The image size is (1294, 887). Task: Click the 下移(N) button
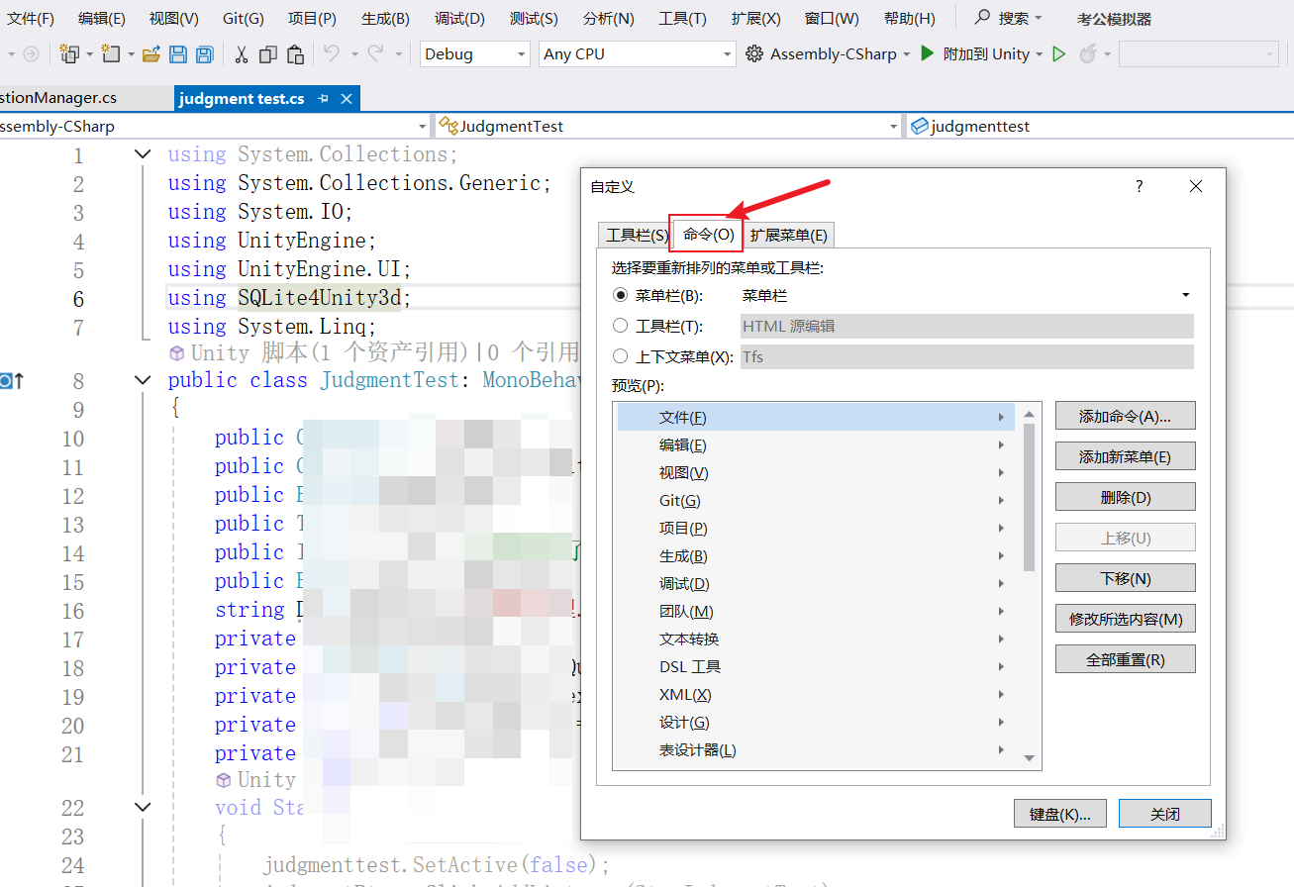1126,578
